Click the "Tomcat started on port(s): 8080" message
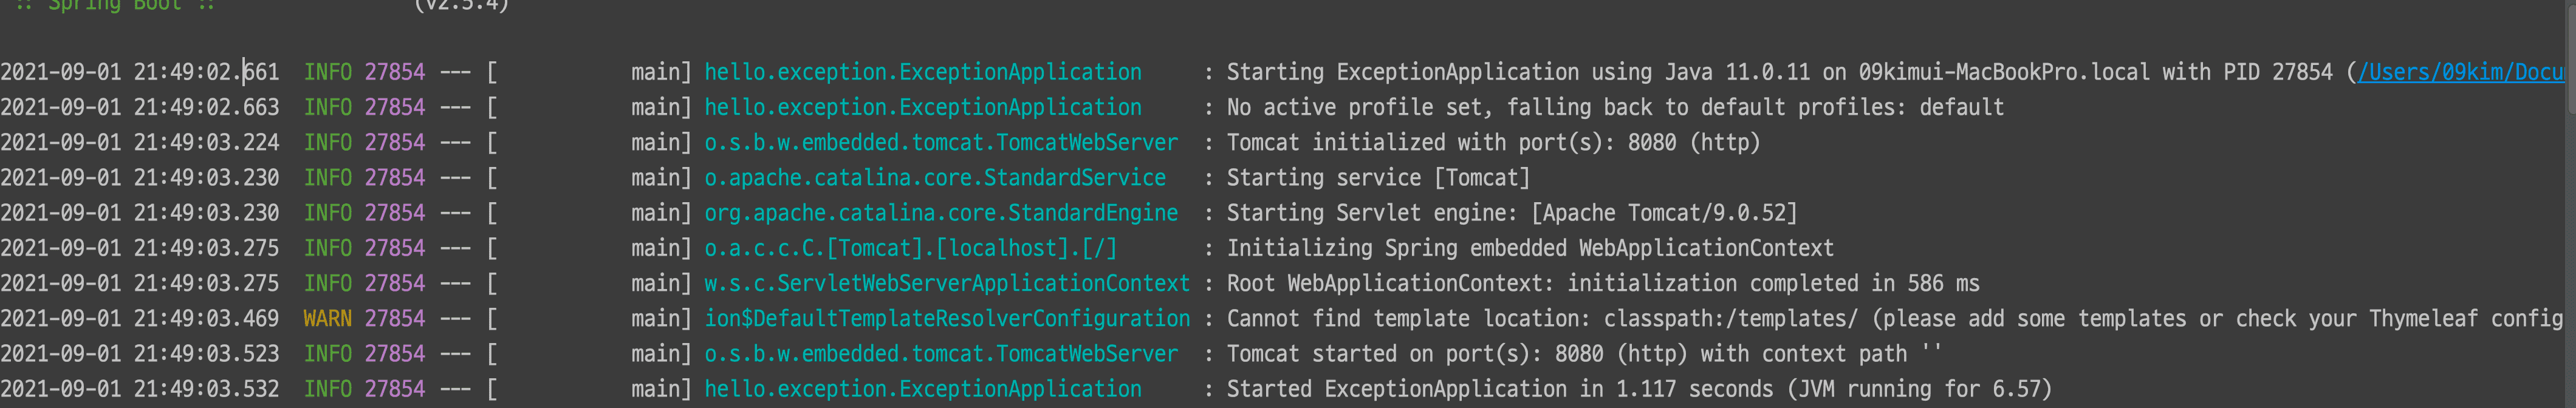The image size is (2576, 408). coord(1583,354)
